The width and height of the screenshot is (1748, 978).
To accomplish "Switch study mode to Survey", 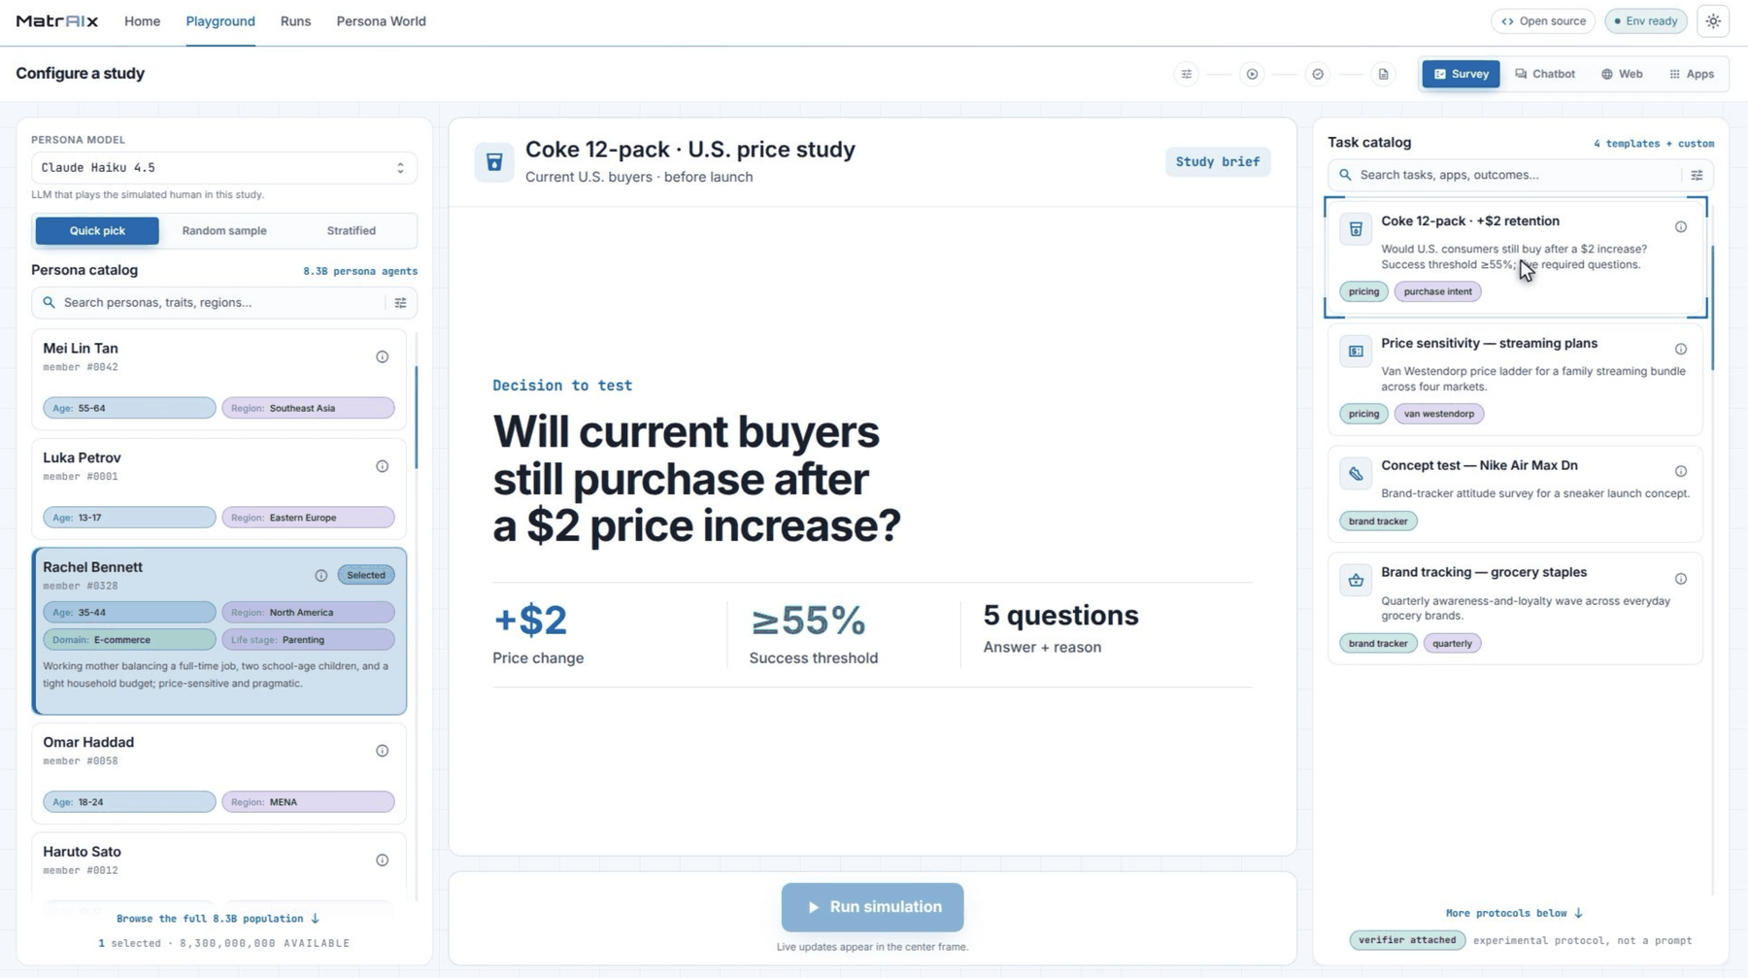I will coord(1461,74).
